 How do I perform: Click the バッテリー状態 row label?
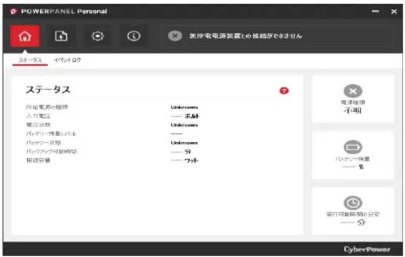click(x=44, y=143)
